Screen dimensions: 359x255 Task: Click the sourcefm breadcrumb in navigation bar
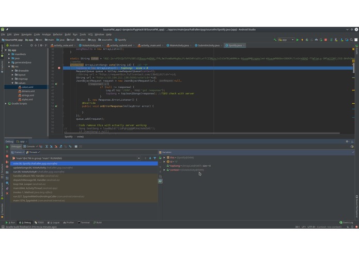coord(105,40)
